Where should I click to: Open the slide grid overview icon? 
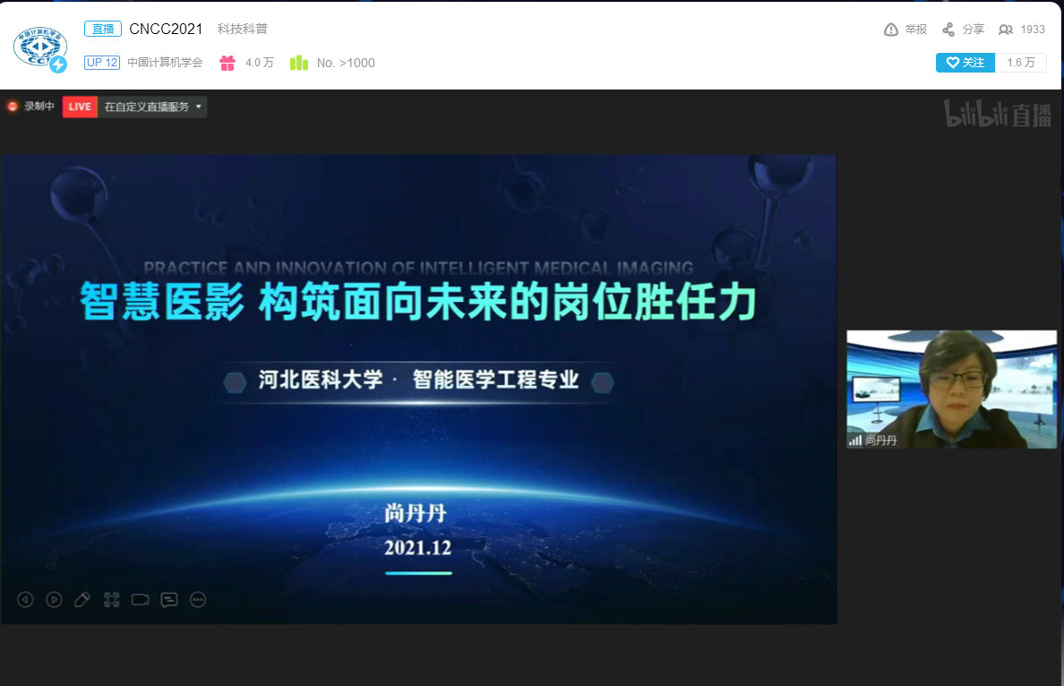111,600
